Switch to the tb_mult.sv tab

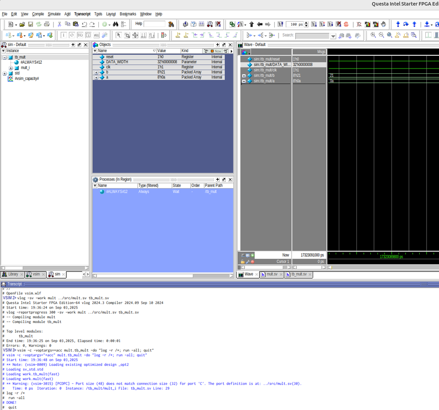(299, 274)
